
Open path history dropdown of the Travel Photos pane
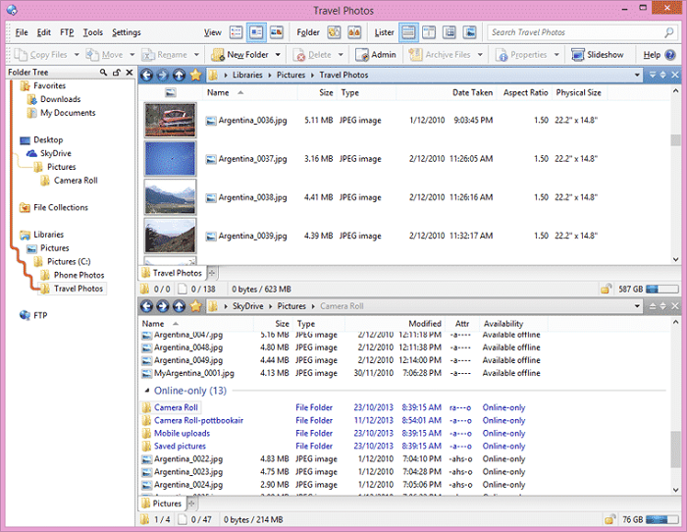pos(637,75)
